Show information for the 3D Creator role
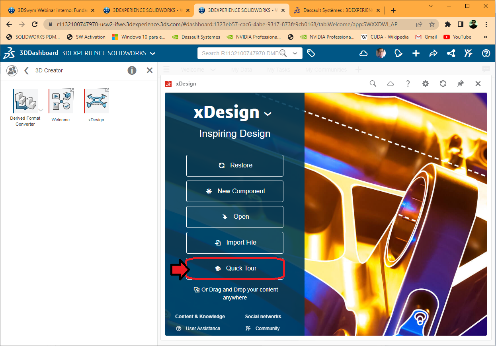This screenshot has height=346, width=496. point(132,70)
